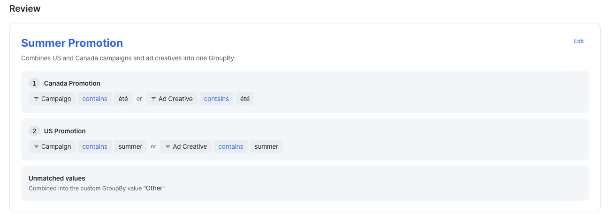Click the GroupBy description text under Summer Promotion
Viewport: 610px width, 218px height.
tap(128, 58)
